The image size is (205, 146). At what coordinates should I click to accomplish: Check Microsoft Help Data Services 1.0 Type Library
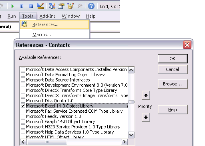pos(23,132)
